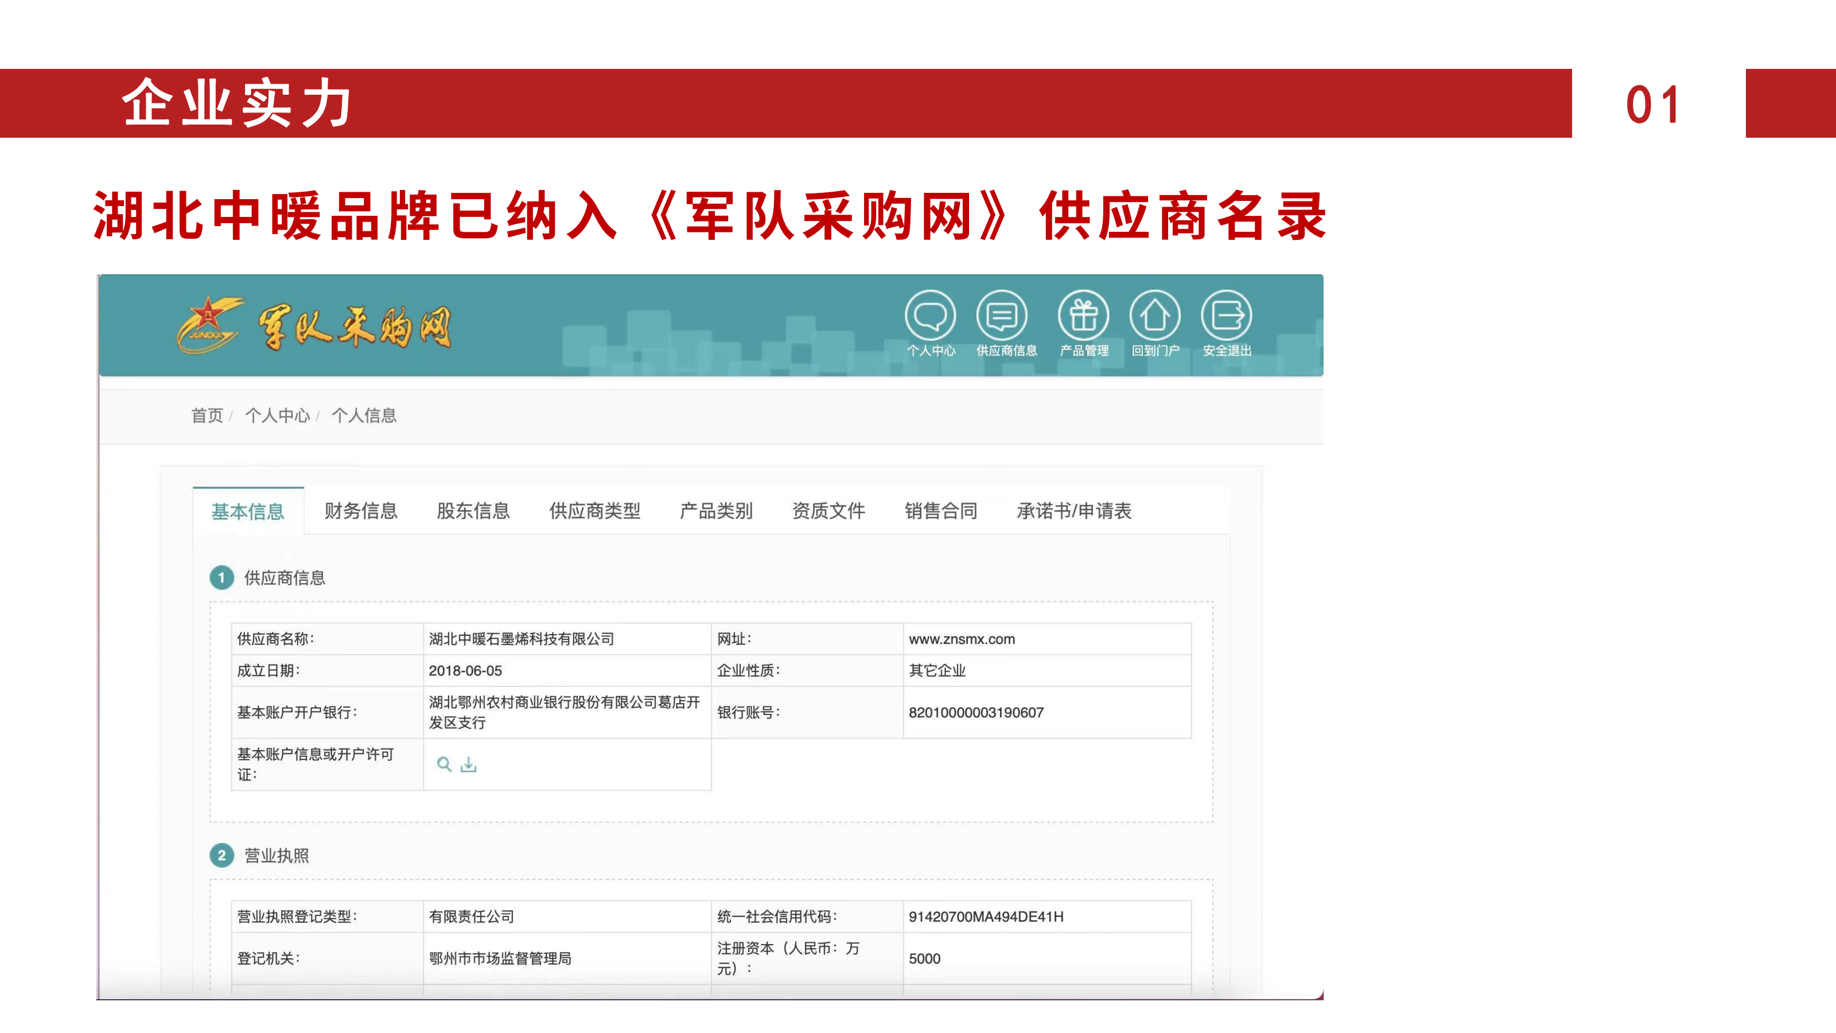Screen dimensions: 1836x1033
Task: Click the bank account number 82010000003190607
Action: pos(977,713)
